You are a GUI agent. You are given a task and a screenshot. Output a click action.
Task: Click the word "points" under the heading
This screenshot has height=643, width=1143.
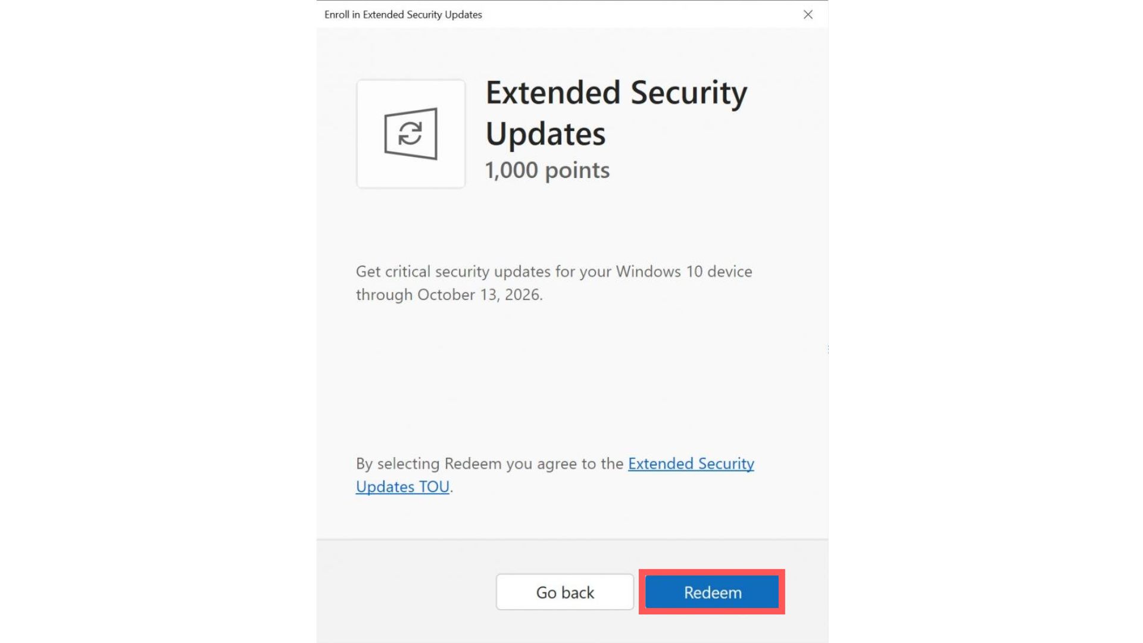click(577, 170)
